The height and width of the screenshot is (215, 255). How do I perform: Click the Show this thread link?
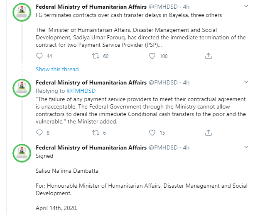pyautogui.click(x=57, y=69)
